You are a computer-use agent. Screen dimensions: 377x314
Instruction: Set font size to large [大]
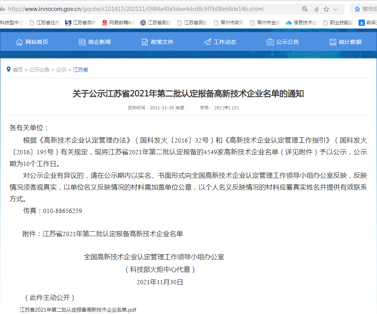217,108
